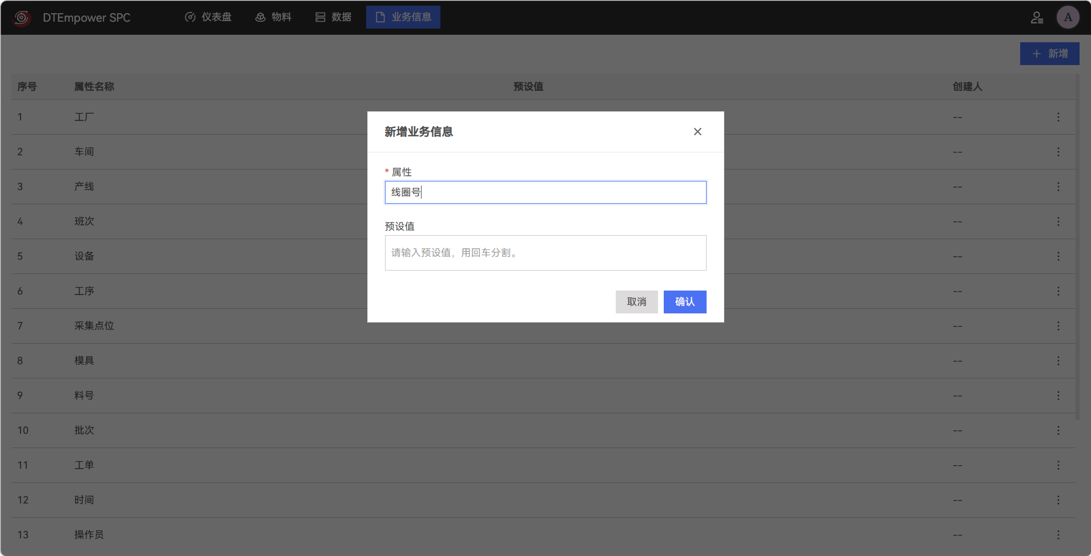Screen dimensions: 1091x556
Task: Open the three-dot menu for 车间 row
Action: coord(1058,152)
